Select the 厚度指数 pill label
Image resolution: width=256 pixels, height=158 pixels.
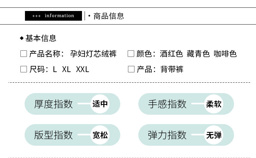click(53, 104)
